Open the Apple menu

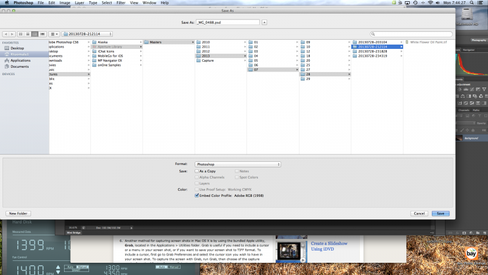(x=7, y=3)
